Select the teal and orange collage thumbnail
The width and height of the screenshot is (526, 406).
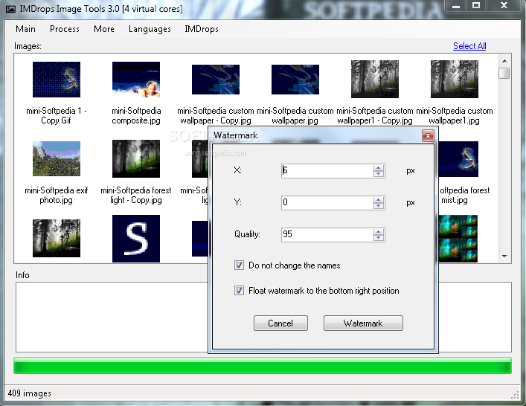click(458, 239)
